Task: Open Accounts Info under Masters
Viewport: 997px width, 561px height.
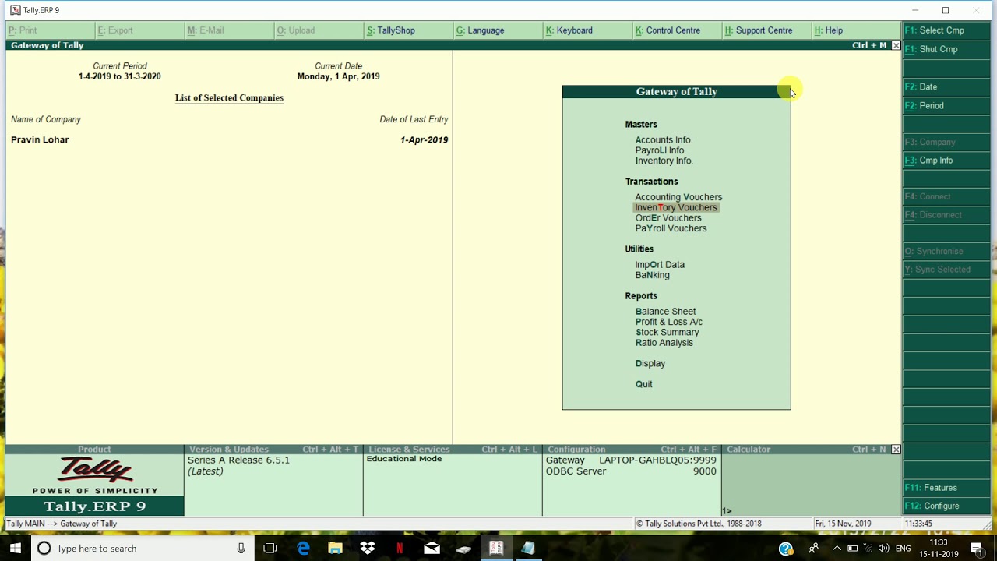Action: pyautogui.click(x=664, y=140)
